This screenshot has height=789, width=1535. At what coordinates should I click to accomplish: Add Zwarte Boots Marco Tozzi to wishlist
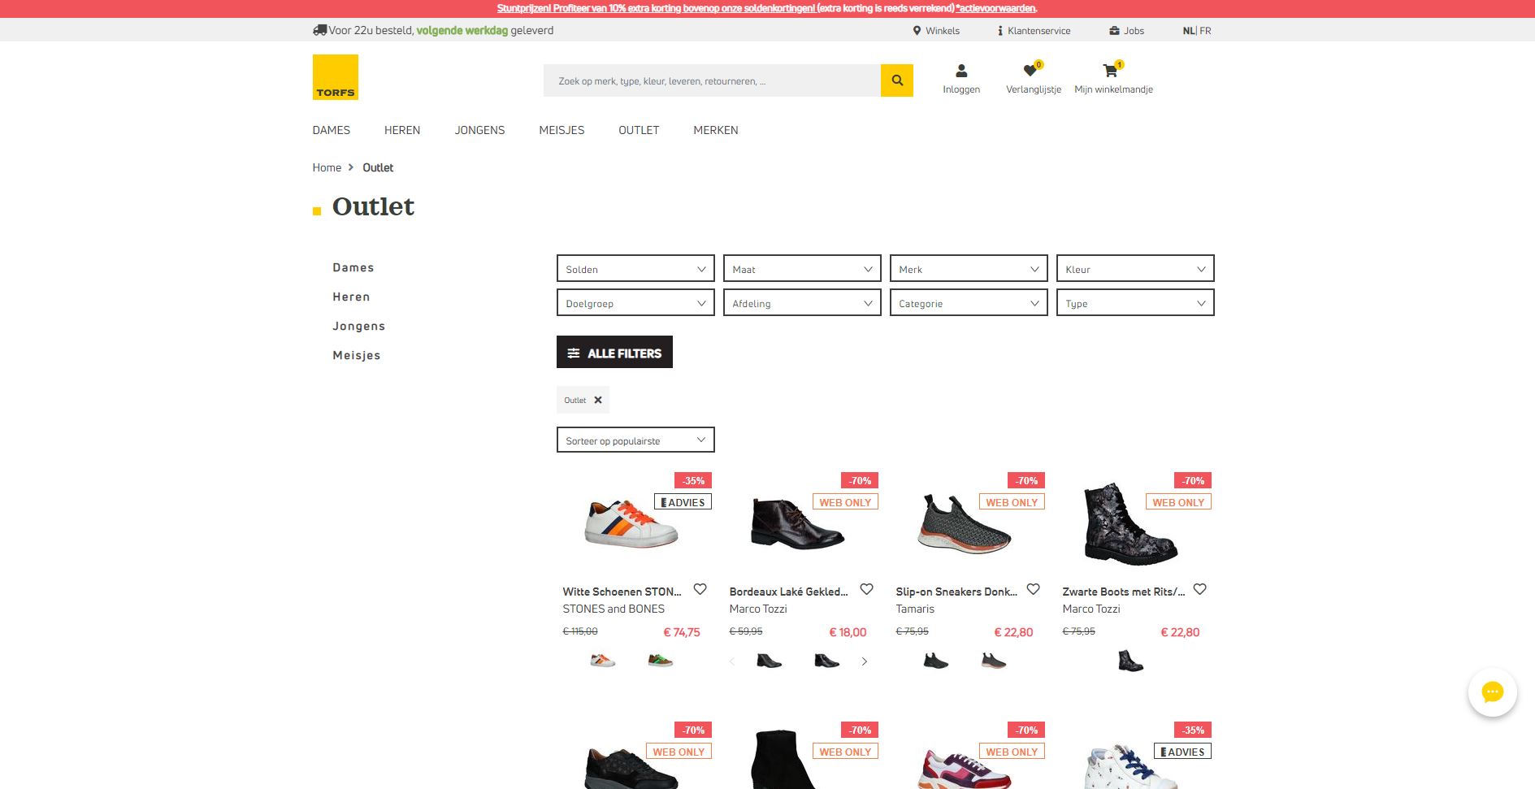pyautogui.click(x=1199, y=589)
